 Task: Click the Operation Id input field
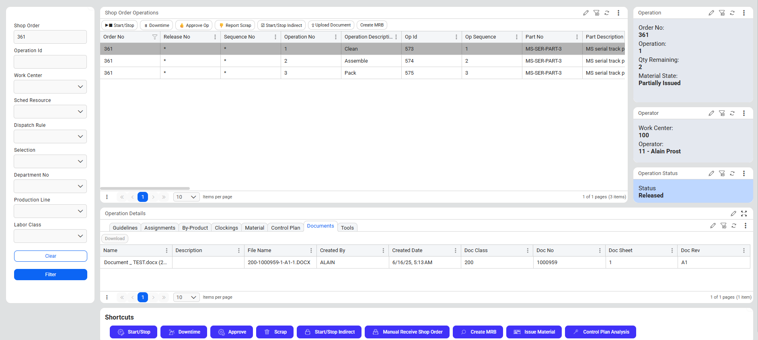tap(50, 62)
